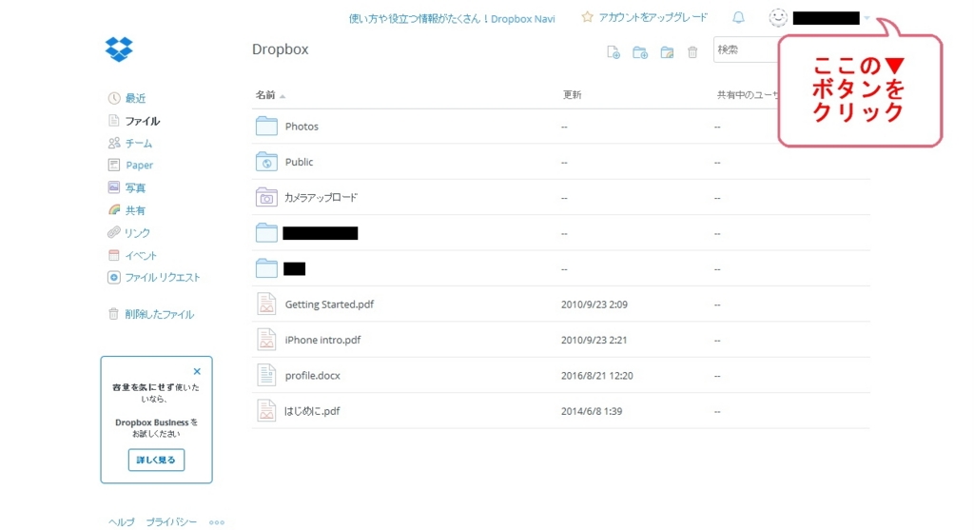
Task: Click the Getting Started.pdf file icon
Action: coord(266,304)
